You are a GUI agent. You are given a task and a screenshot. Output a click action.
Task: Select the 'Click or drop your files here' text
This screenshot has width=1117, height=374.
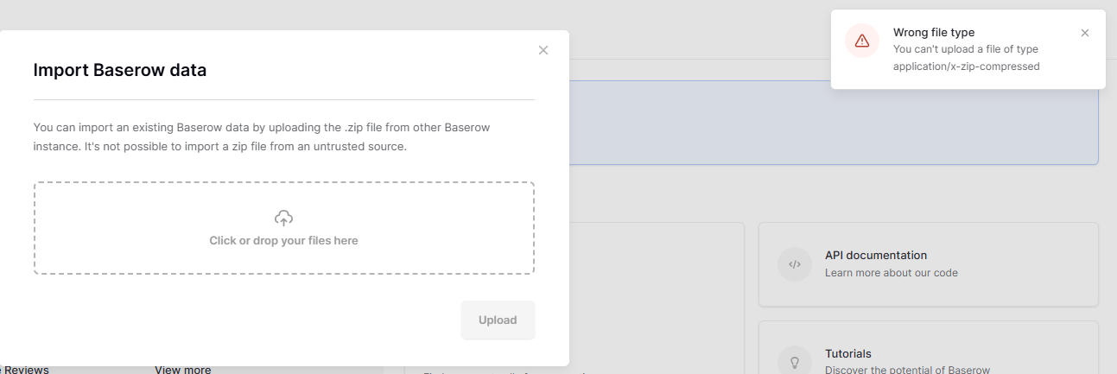(283, 241)
